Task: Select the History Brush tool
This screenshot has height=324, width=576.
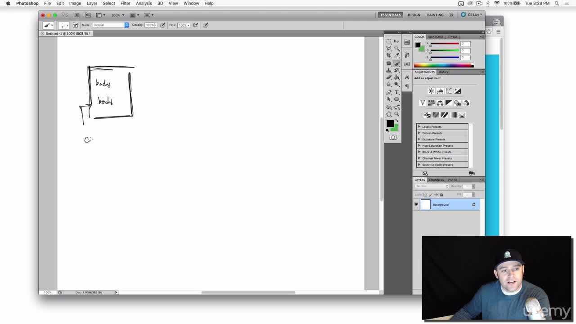Action: coord(396,70)
